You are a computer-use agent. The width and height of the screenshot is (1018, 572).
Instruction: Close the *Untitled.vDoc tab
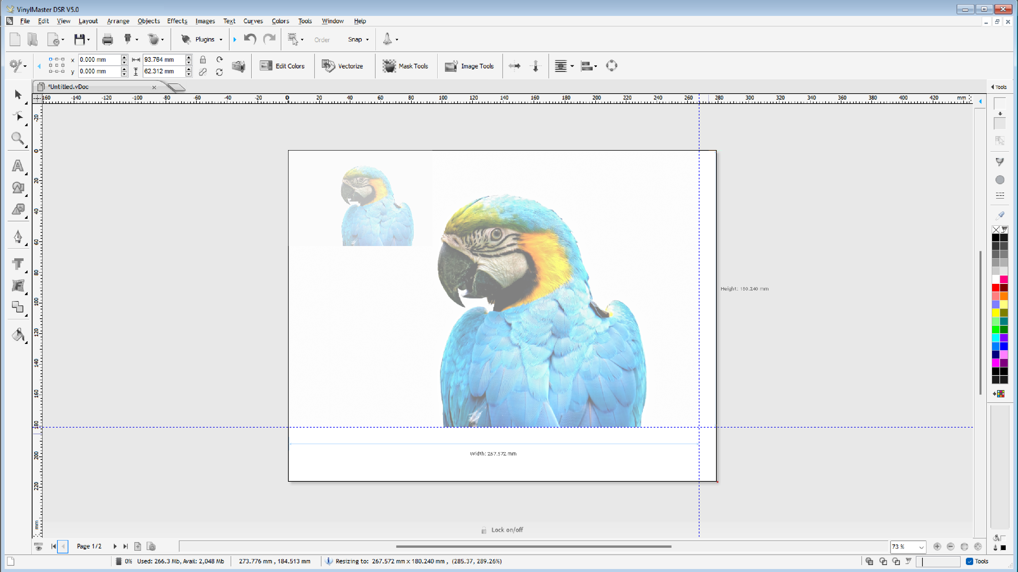point(154,87)
